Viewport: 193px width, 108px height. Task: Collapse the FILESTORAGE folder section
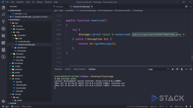(x=14, y=20)
